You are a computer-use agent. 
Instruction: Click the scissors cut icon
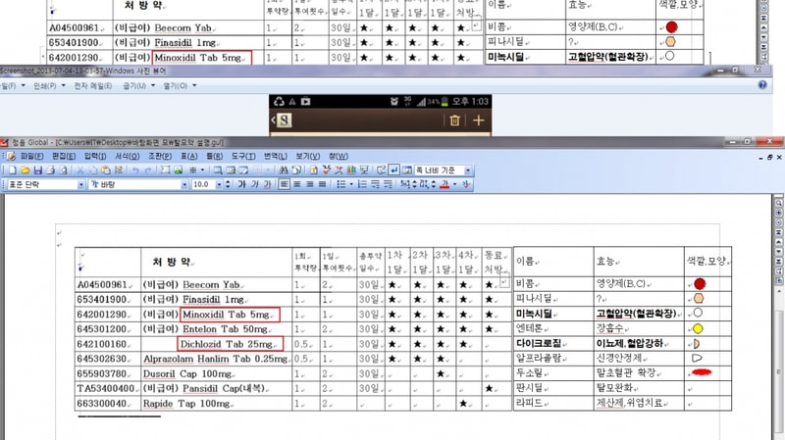(80, 171)
